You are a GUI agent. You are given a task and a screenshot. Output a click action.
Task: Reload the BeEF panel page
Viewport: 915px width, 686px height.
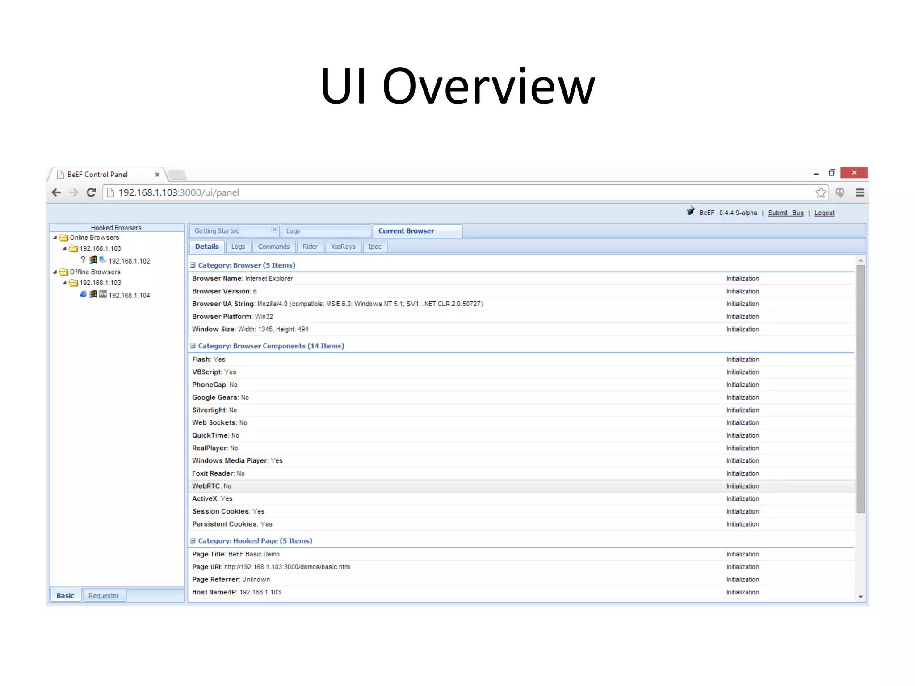(91, 192)
